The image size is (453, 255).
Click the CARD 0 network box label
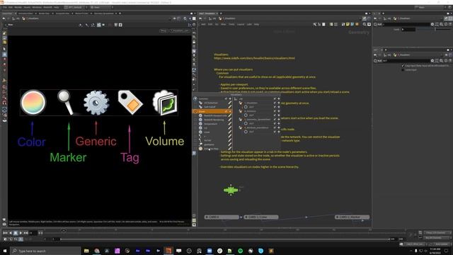tap(222, 217)
